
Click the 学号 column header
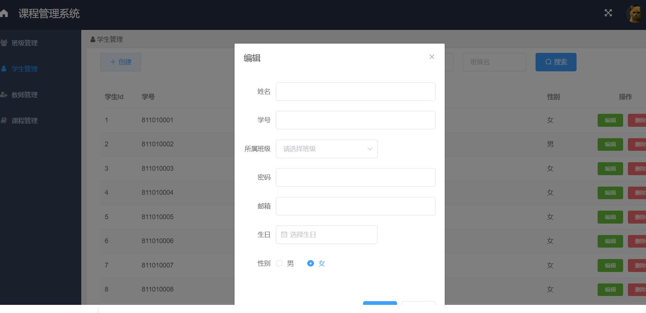tap(148, 97)
